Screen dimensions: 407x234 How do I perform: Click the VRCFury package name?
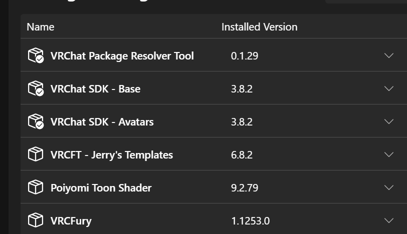[x=71, y=220]
